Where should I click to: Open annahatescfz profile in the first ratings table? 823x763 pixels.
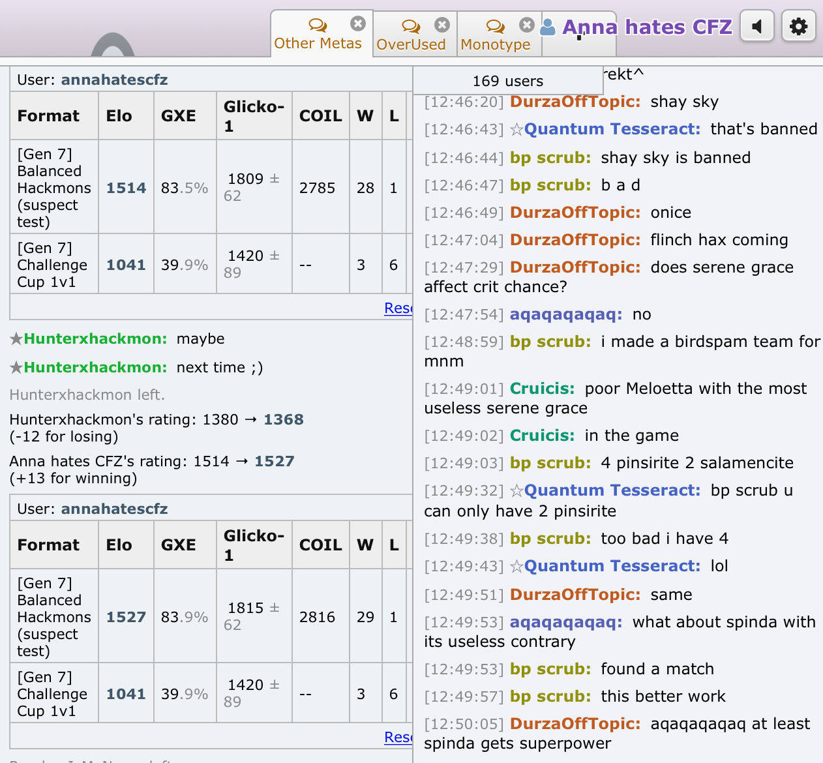pyautogui.click(x=114, y=80)
